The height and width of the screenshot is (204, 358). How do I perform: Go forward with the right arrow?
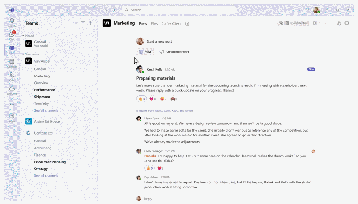click(x=114, y=10)
